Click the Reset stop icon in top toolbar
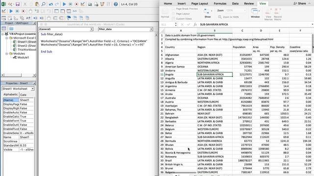The height and width of the screenshot is (176, 314). 77,4
